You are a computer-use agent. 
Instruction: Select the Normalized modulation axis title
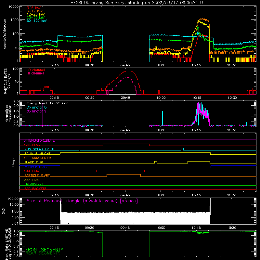pyautogui.click(x=8, y=113)
